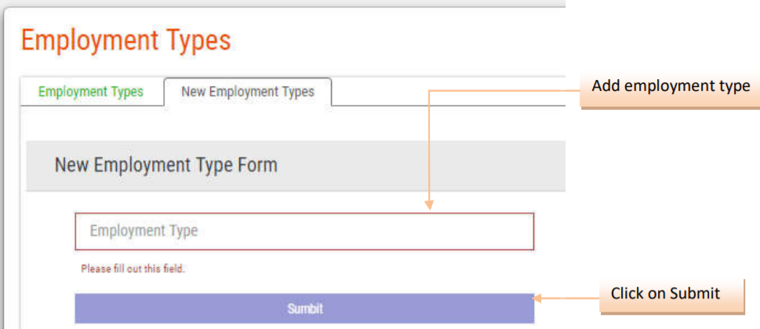This screenshot has width=760, height=329.
Task: Click the vertical orange arrow line
Action: point(429,149)
